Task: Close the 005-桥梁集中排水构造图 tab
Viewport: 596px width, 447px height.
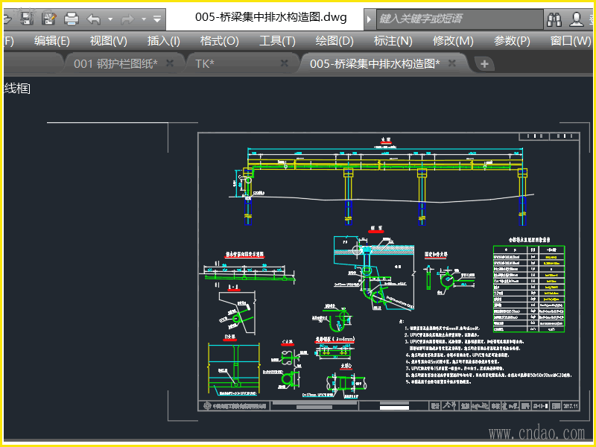Action: coord(451,64)
